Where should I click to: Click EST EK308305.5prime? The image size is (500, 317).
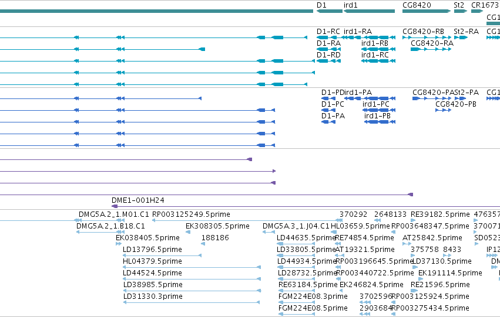(x=188, y=232)
